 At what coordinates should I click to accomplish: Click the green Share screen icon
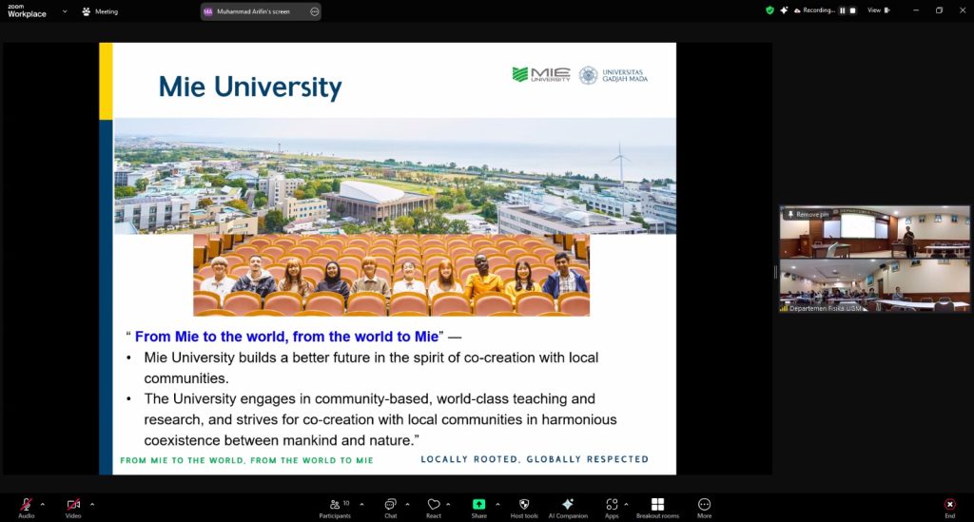[479, 504]
